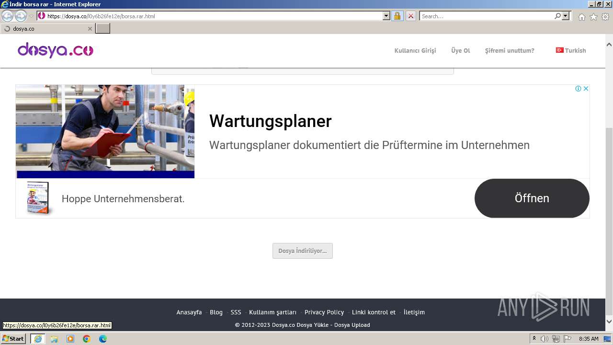Show hidden system tray icons
Screen dimensions: 613x345
point(534,339)
